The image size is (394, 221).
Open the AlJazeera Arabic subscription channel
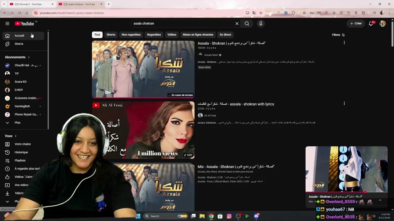pyautogui.click(x=23, y=98)
